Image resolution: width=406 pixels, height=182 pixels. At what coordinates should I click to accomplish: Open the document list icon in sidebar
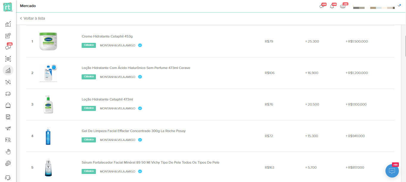[8, 117]
